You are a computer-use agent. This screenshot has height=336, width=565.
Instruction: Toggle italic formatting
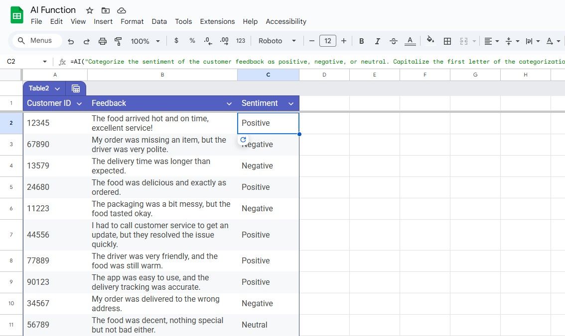377,41
